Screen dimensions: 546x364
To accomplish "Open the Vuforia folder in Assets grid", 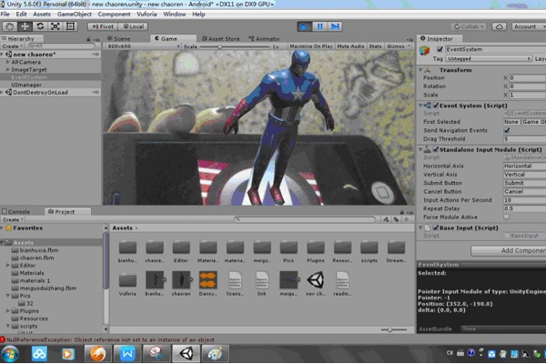I will pos(127,284).
